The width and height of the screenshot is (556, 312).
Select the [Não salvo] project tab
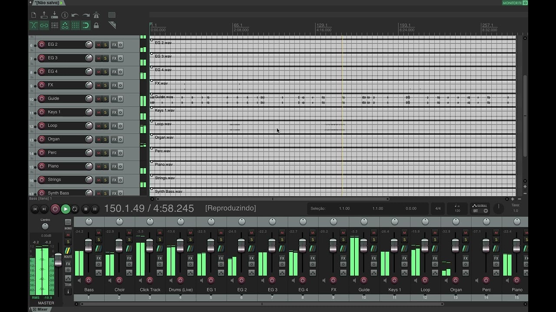pyautogui.click(x=47, y=3)
